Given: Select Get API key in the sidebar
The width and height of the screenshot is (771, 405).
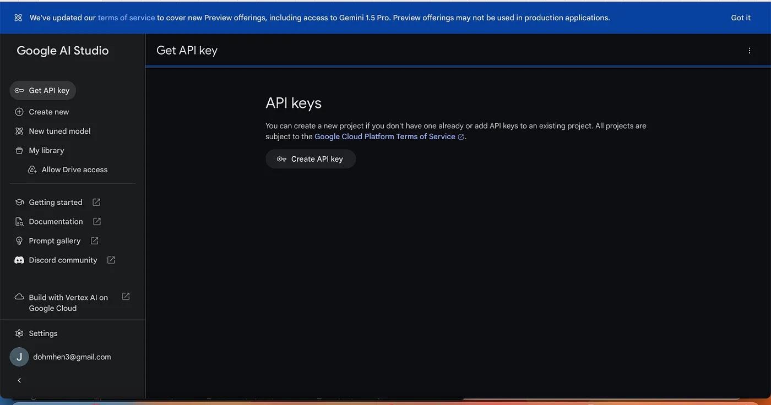Looking at the screenshot, I should (x=43, y=90).
